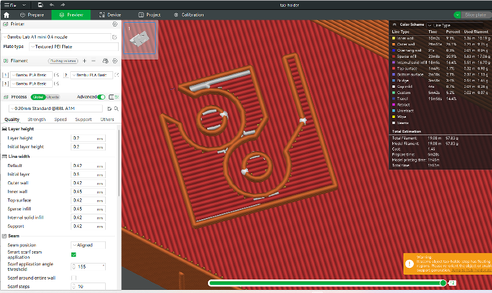Viewport: 492px width, 293px height.
Task: Open the Support settings tab
Action: point(84,119)
